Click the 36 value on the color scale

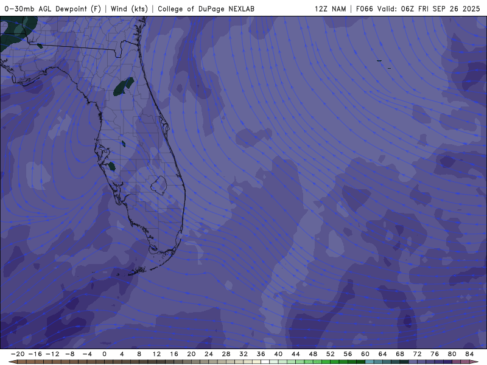261,354
